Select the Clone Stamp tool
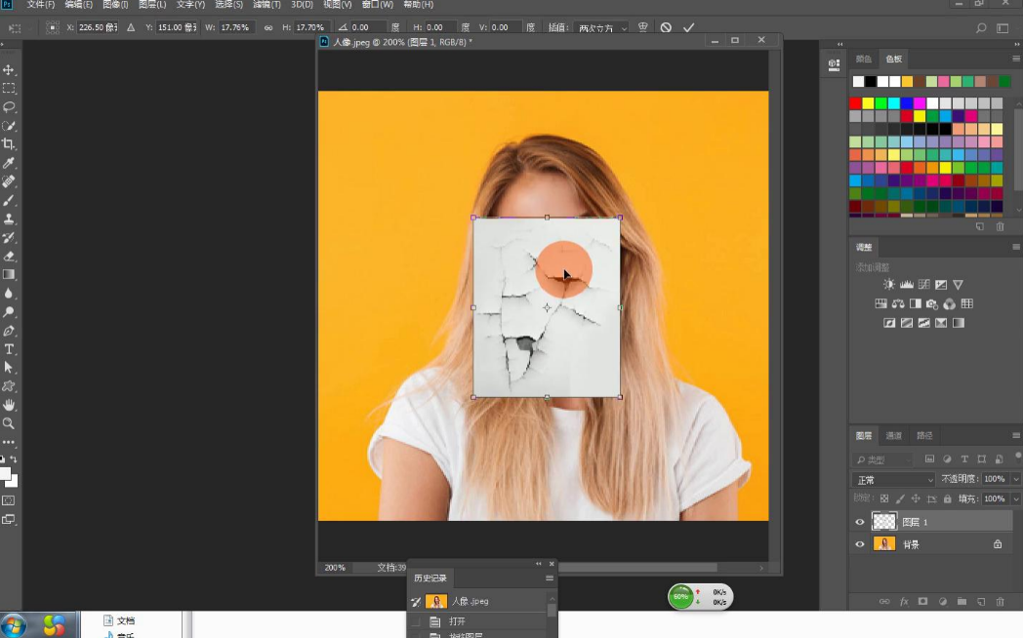1023x638 pixels. click(9, 219)
